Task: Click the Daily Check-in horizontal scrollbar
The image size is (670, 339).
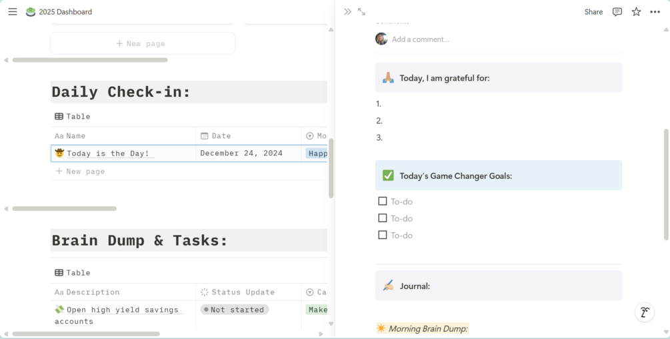Action: (64, 209)
